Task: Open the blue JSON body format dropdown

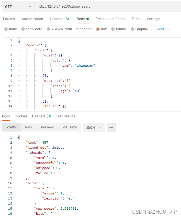Action: 162,29
